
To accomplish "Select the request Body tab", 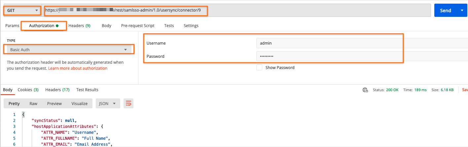I will pyautogui.click(x=106, y=26).
